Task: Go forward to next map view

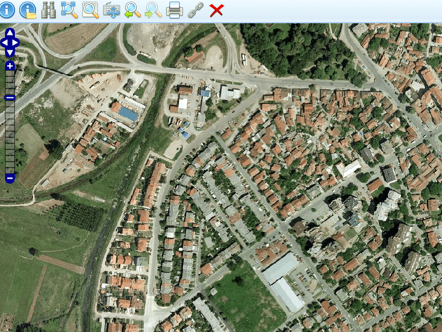Action: (154, 10)
